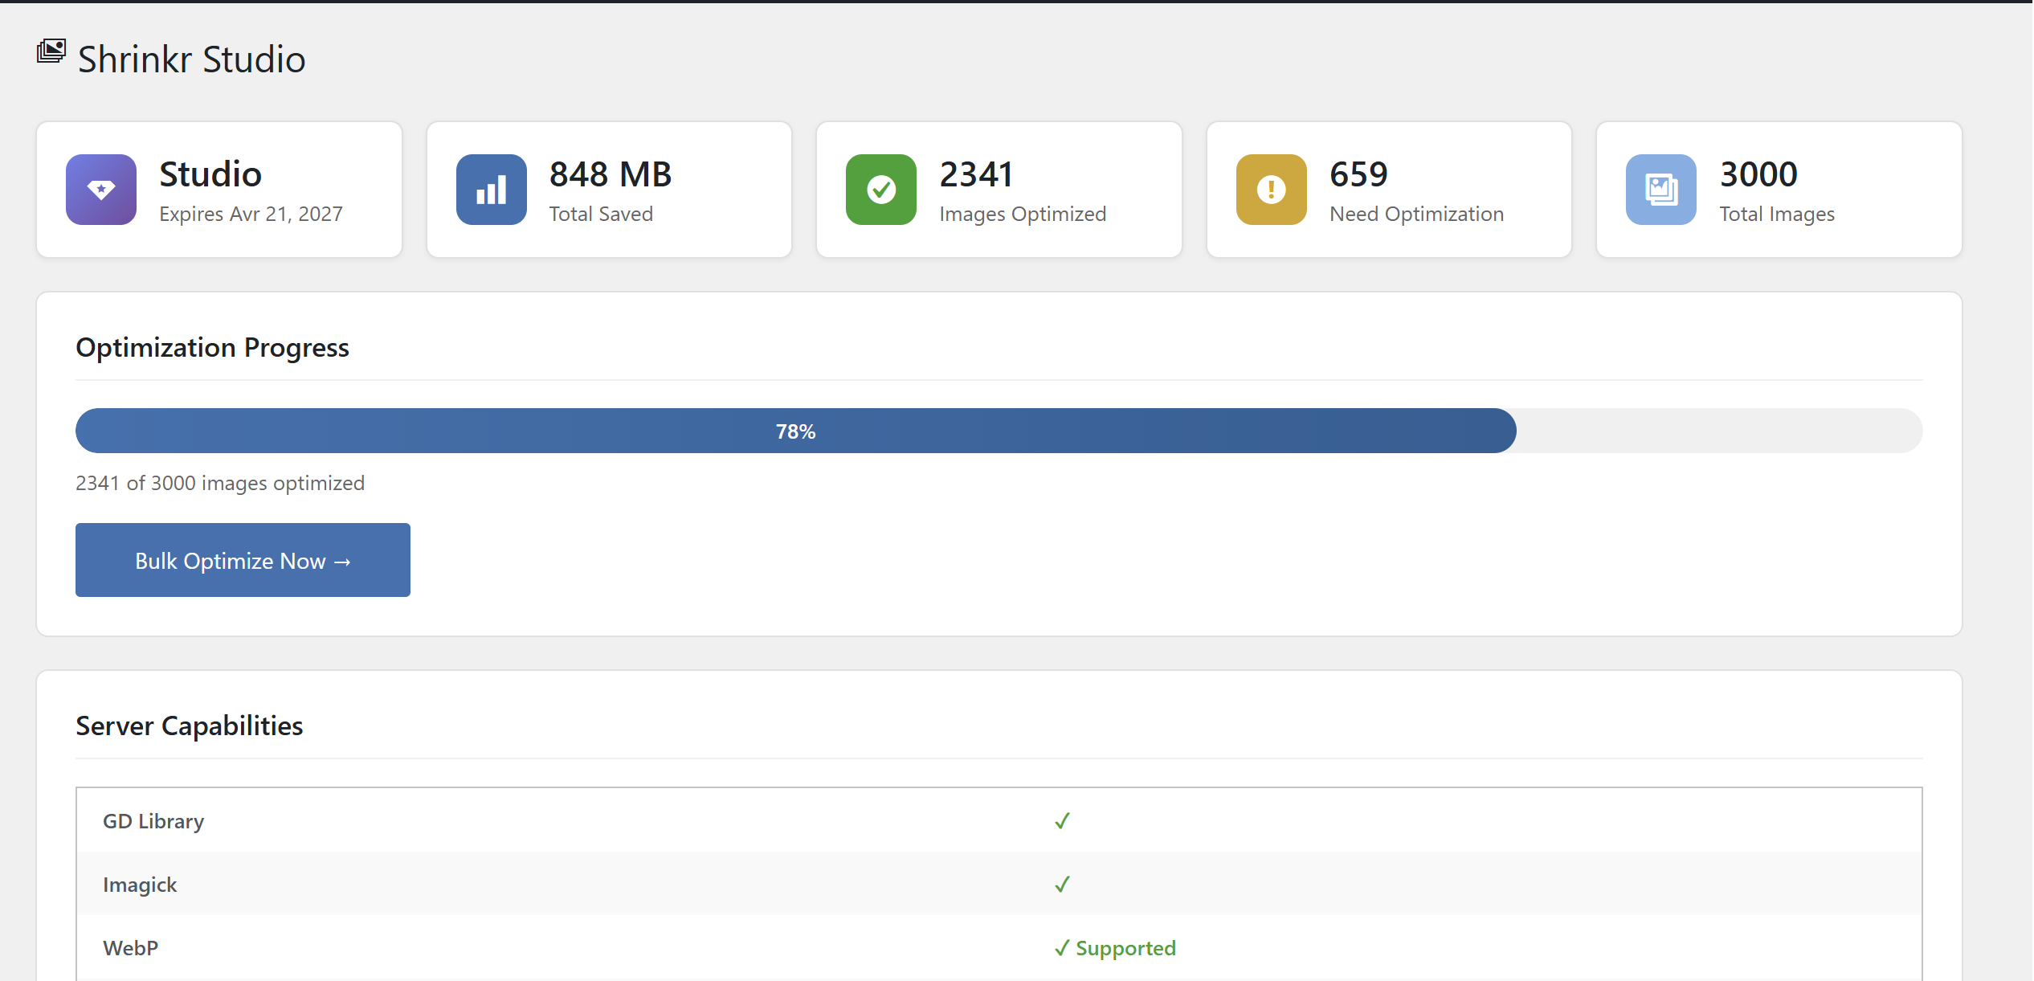This screenshot has width=2034, height=981.
Task: Click the 659 value
Action: (1358, 174)
